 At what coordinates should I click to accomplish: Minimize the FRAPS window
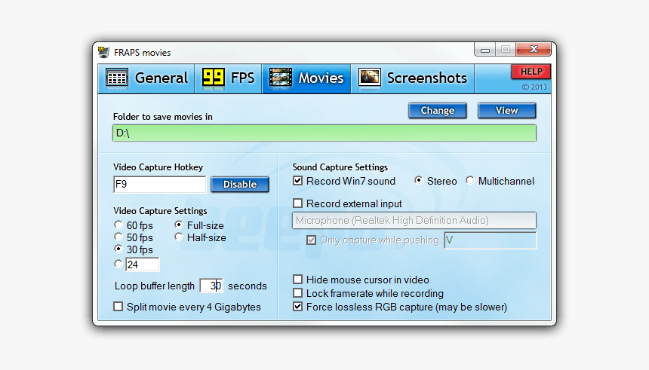tap(485, 50)
